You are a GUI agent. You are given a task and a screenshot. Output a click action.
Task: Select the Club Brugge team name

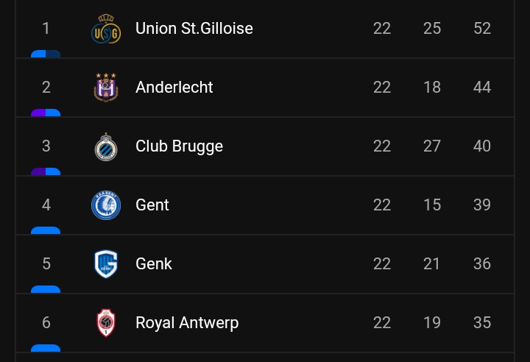coord(179,146)
